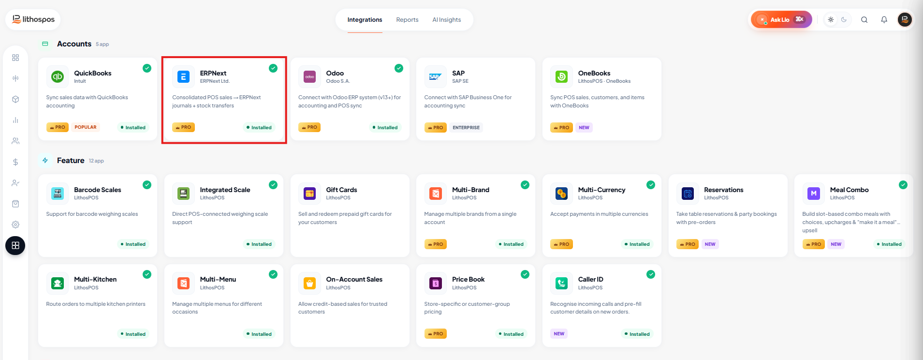
Task: Click the Installed badge on Multi-Menu card
Action: pos(259,334)
